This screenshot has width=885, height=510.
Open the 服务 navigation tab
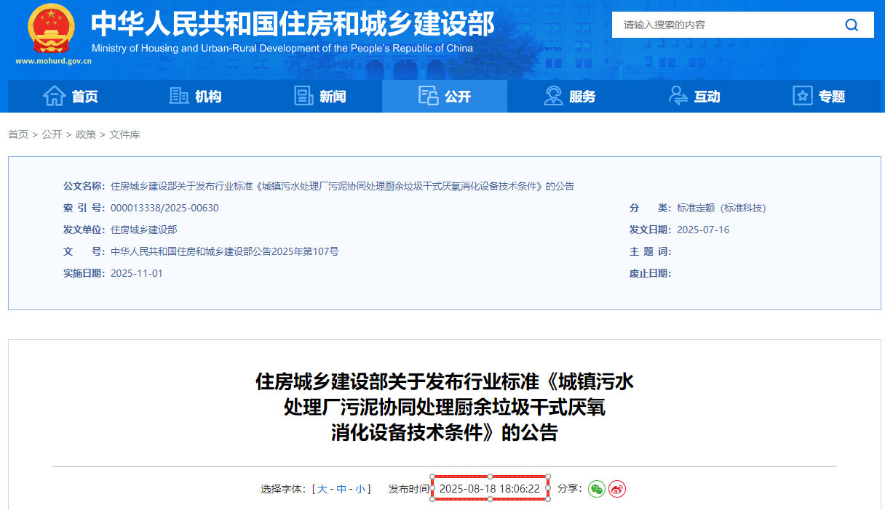click(569, 96)
